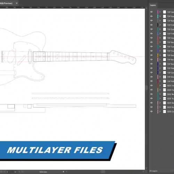Hide the TOP Nut layer
Screen dimensions: 174x174
[x=151, y=21]
